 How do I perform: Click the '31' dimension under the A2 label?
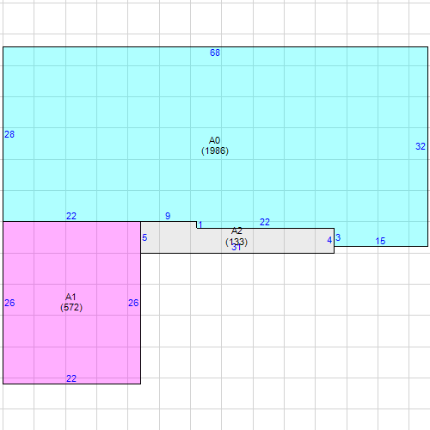point(236,247)
